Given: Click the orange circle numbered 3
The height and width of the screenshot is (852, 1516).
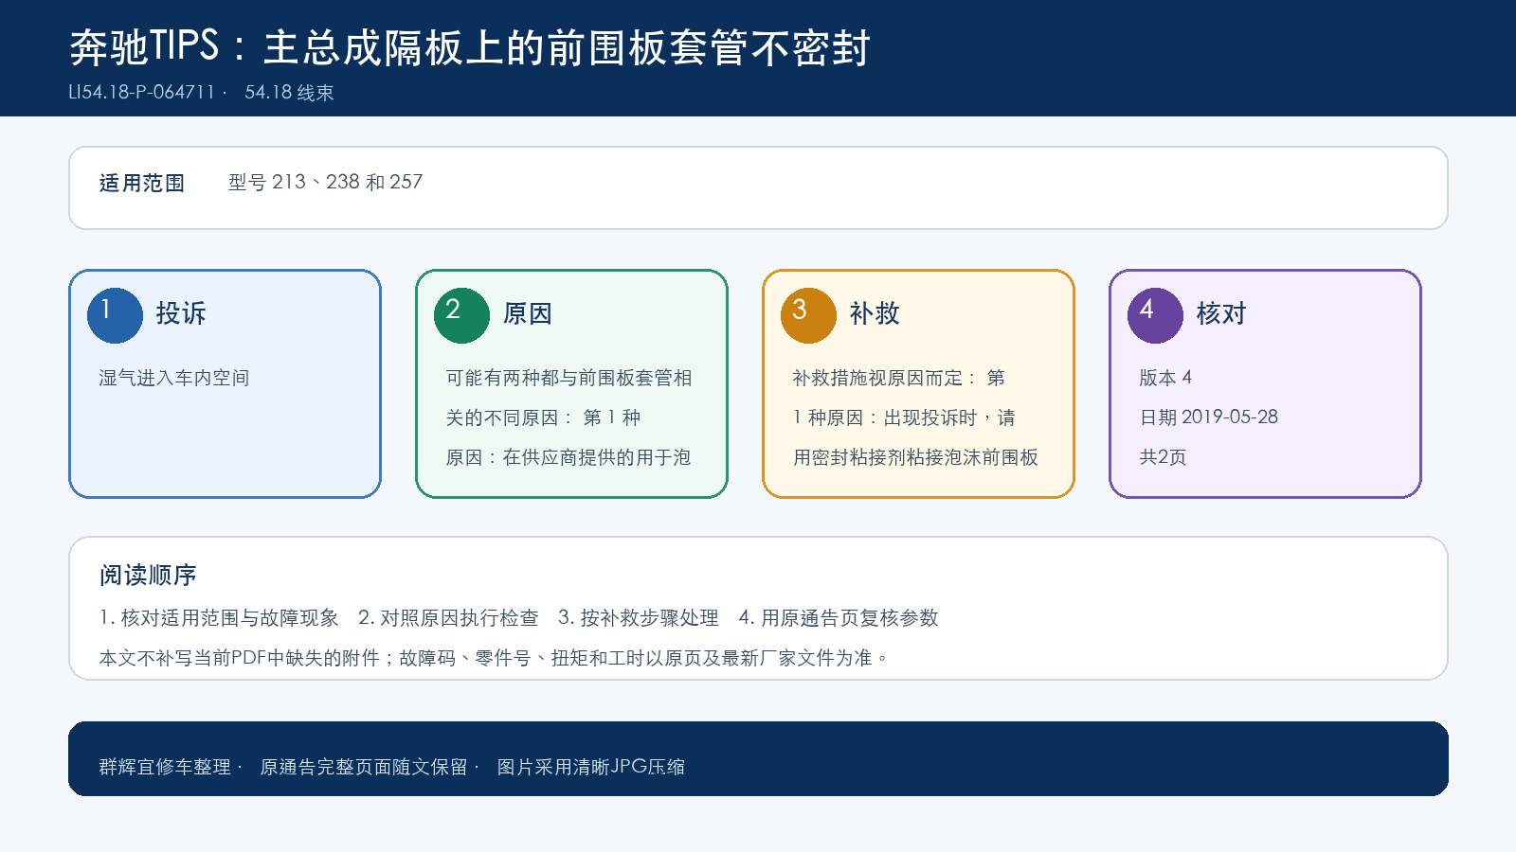Looking at the screenshot, I should click(x=808, y=315).
